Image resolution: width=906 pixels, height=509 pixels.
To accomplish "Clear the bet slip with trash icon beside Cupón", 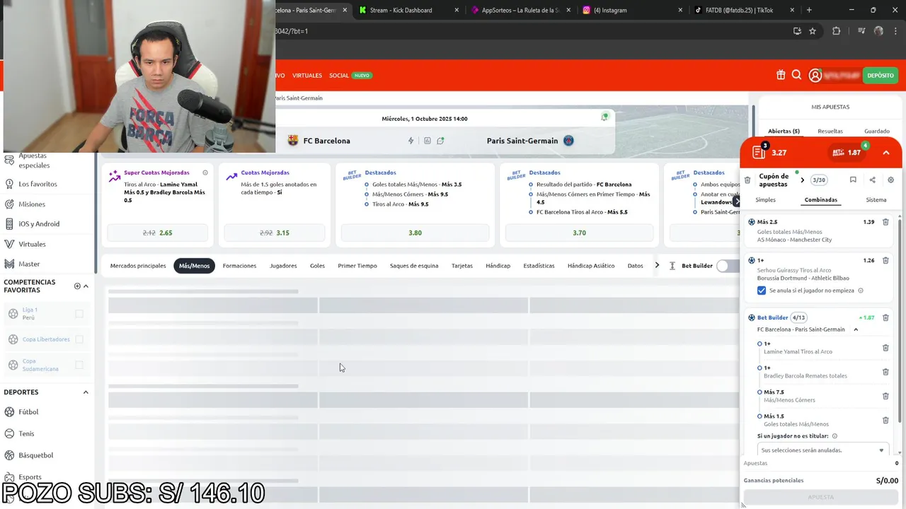I will 747,180.
